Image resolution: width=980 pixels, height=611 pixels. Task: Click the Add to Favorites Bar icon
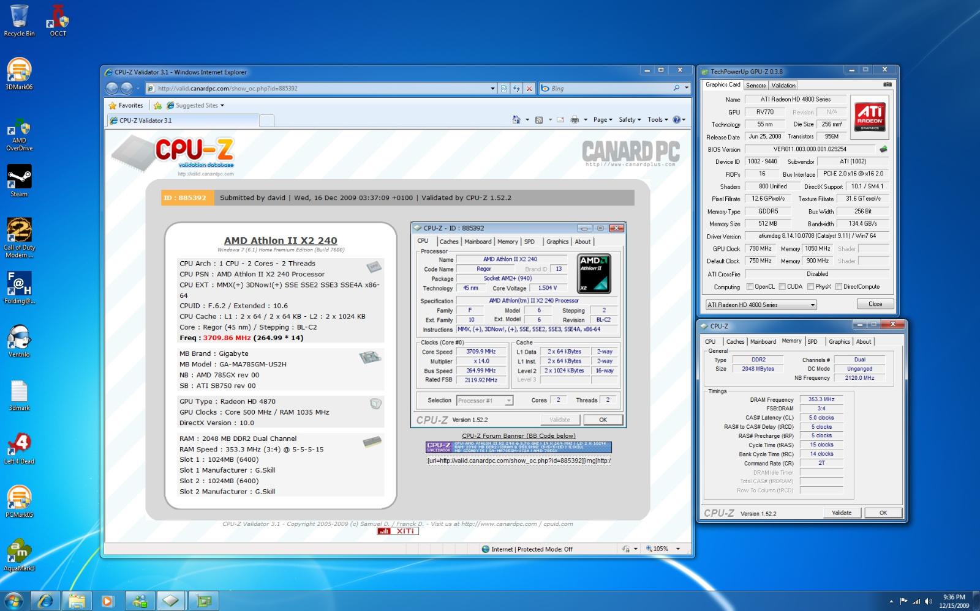click(157, 105)
